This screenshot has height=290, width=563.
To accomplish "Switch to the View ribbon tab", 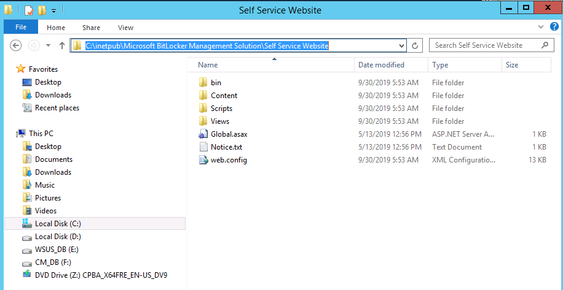I will pos(125,28).
